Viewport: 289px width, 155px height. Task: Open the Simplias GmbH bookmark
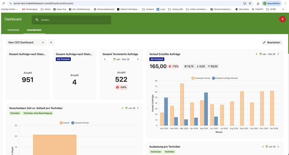10,9
